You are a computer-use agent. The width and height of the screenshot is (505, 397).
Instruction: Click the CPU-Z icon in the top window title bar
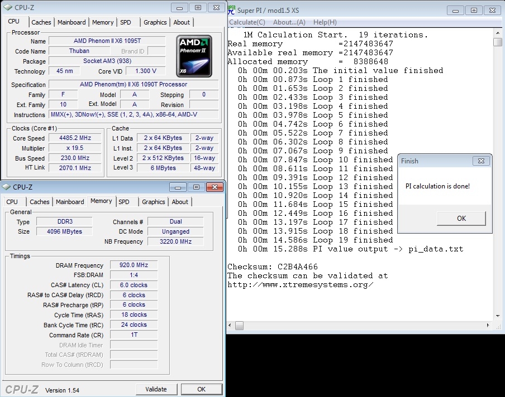(7, 8)
